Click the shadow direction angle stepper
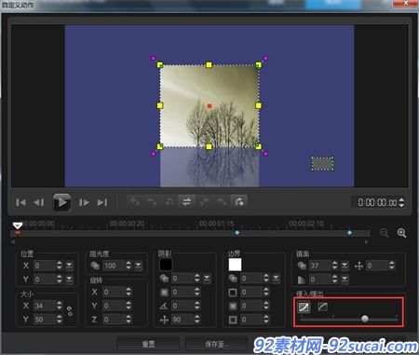Viewport: 419px width, 355px height. pyautogui.click(x=197, y=306)
